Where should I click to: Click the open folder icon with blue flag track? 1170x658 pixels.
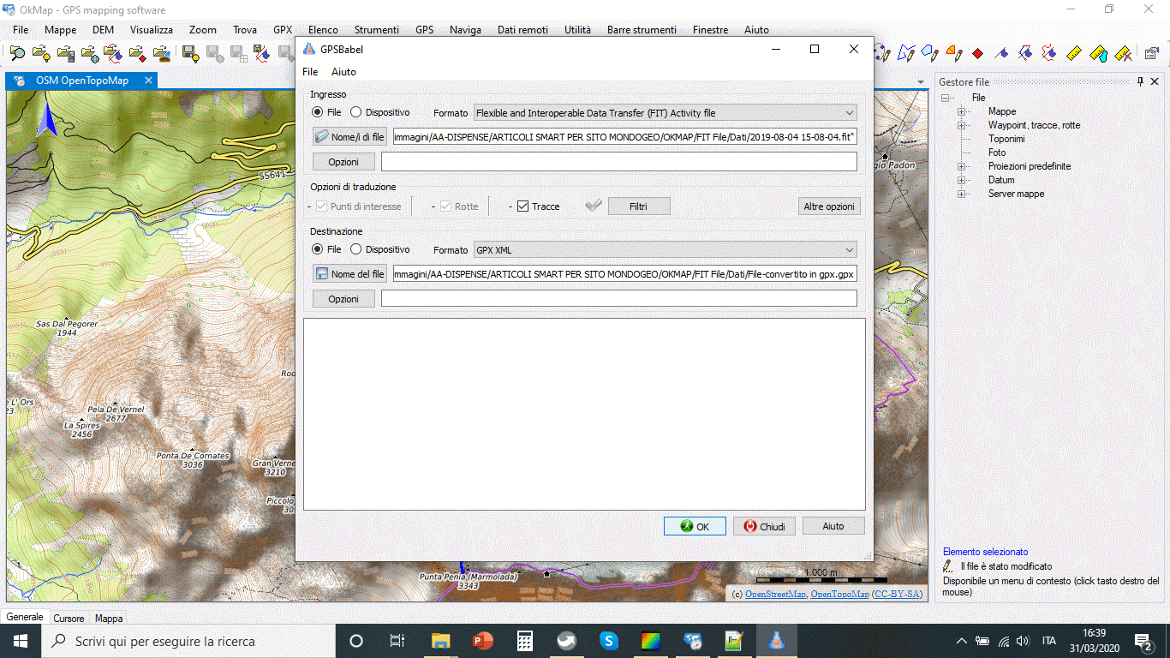pyautogui.click(x=113, y=54)
